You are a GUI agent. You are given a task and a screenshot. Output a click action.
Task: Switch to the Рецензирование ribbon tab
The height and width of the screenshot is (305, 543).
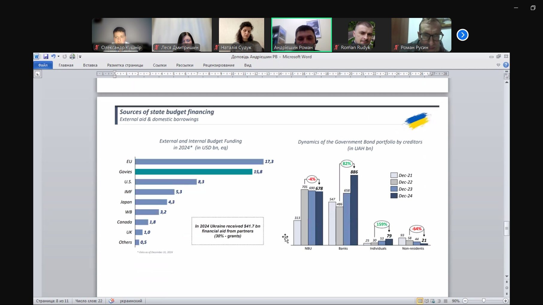219,65
